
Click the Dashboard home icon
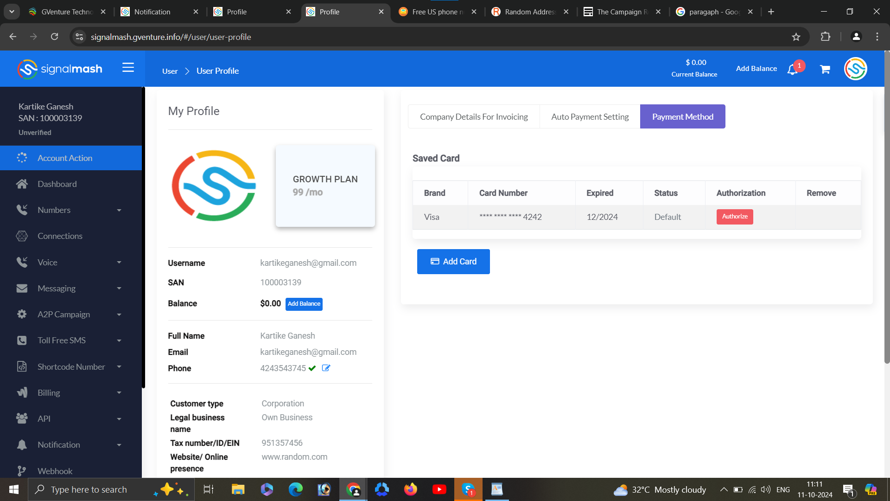pyautogui.click(x=22, y=184)
